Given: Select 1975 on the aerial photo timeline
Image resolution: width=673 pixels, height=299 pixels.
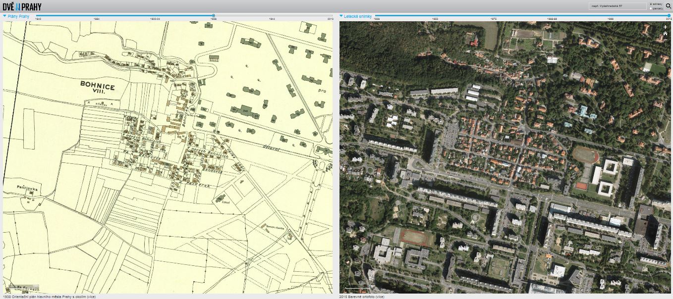Looking at the screenshot, I should coord(494,18).
